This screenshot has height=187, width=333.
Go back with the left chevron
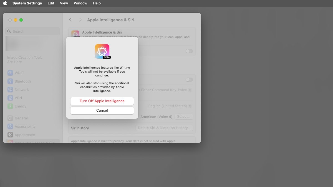coord(70,20)
